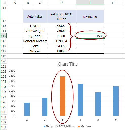Click the 'Net profit 2017, billion' header cell

tap(61, 17)
